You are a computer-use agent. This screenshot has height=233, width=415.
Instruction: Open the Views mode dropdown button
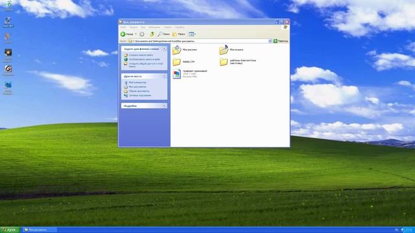coord(192,34)
